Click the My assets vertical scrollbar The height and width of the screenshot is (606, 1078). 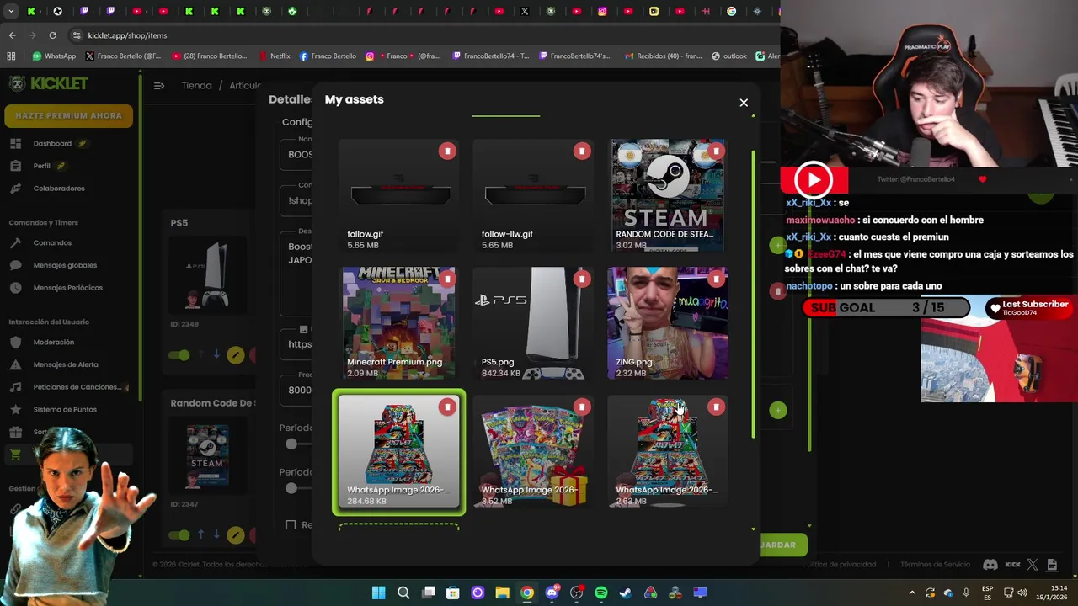753,295
